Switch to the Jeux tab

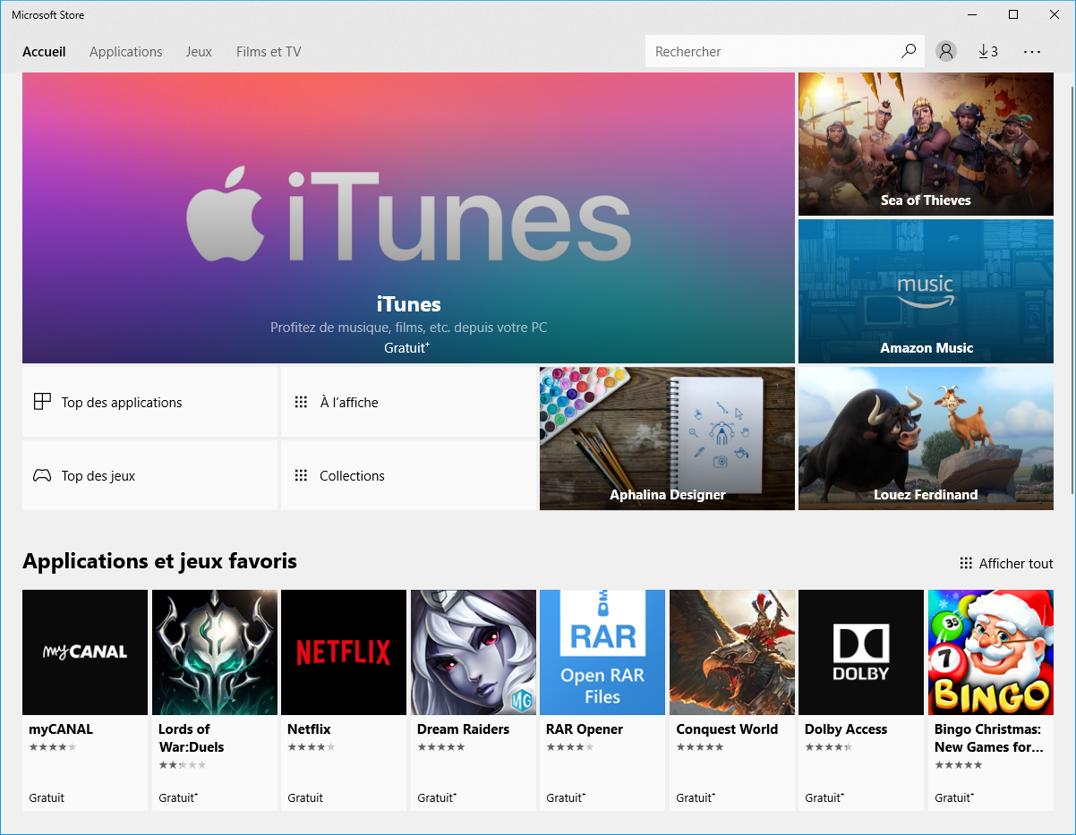tap(199, 52)
